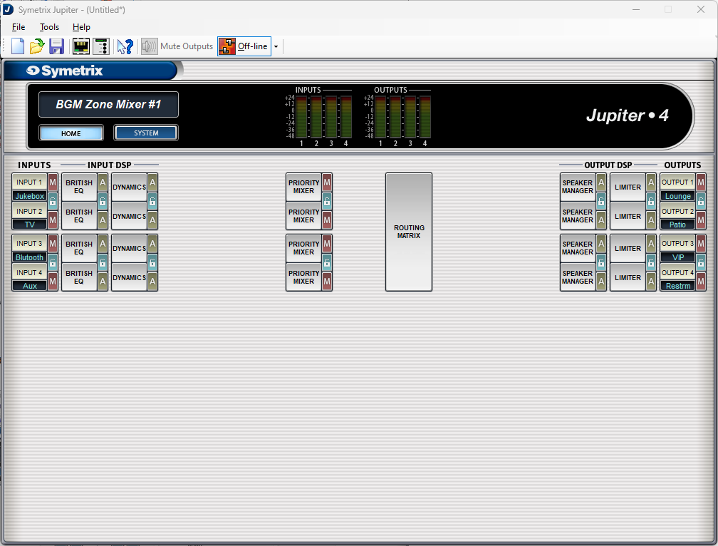Image resolution: width=718 pixels, height=546 pixels.
Task: Toggle mute on Output 3 VIP
Action: tap(701, 244)
